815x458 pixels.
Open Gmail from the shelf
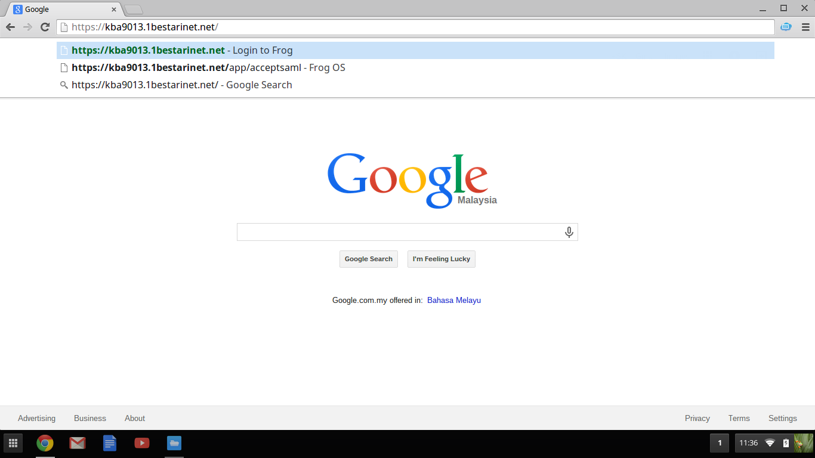point(77,443)
